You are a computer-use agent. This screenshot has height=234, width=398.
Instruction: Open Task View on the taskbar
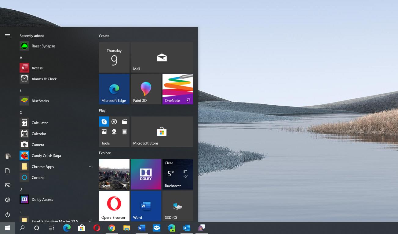click(51, 228)
